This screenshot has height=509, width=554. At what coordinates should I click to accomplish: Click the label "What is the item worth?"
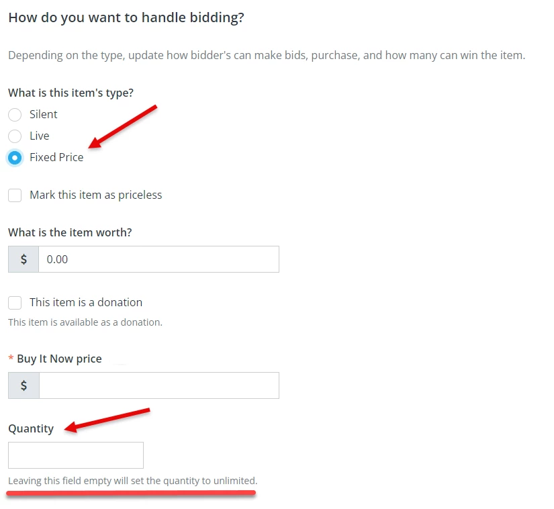tap(70, 232)
